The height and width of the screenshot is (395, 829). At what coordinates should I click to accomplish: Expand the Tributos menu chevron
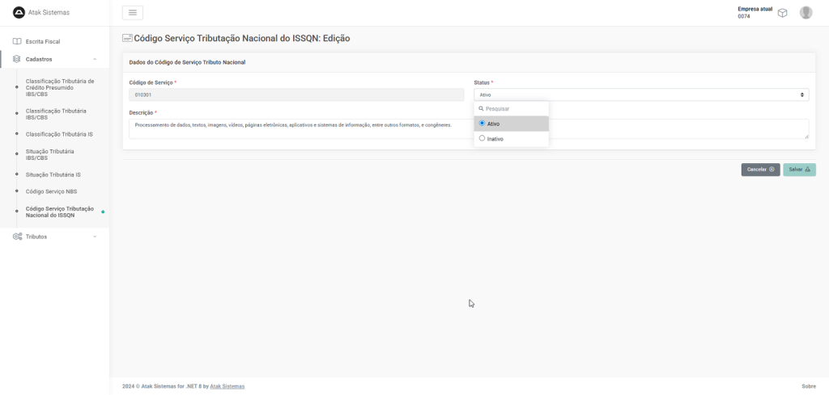95,237
